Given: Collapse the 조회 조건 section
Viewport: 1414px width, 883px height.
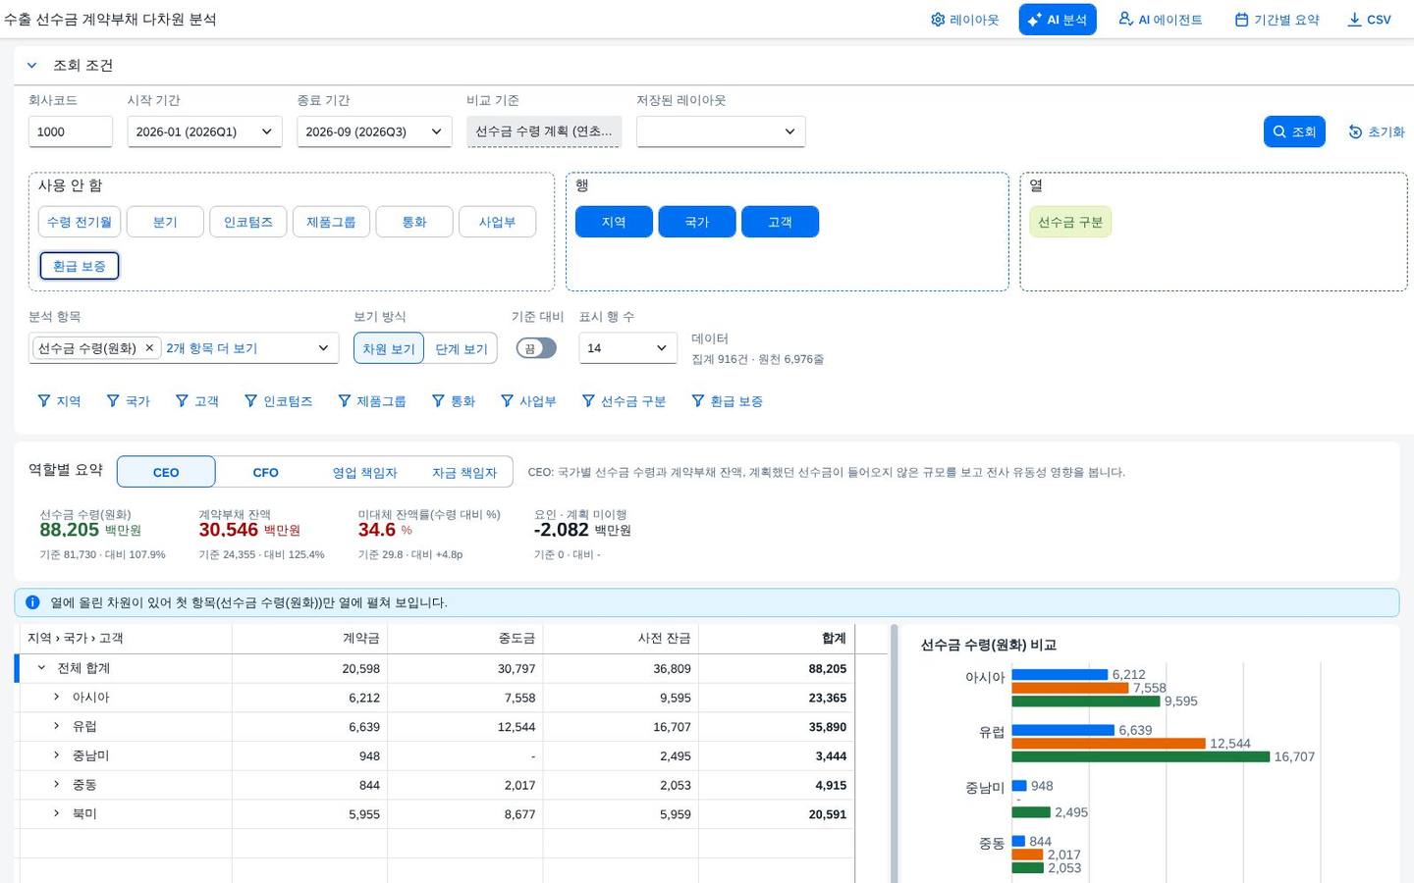Looking at the screenshot, I should [31, 65].
